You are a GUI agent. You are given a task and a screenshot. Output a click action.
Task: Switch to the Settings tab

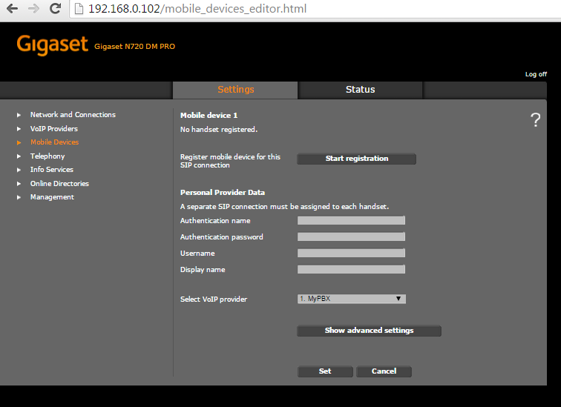pos(235,90)
